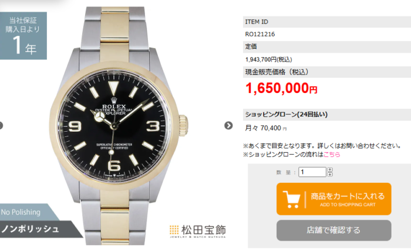Click the item ID RO121216 text
Image resolution: width=411 pixels, height=250 pixels.
(260, 35)
